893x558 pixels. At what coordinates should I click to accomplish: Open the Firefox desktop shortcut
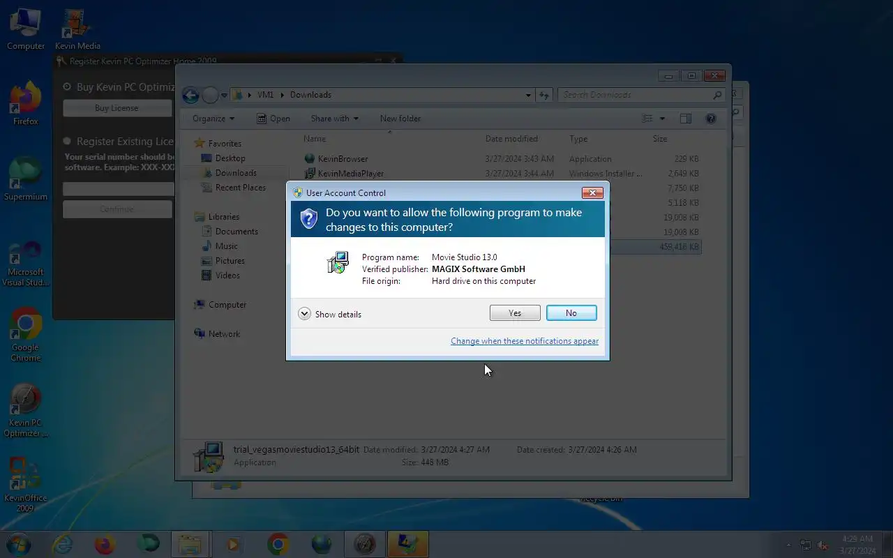(x=26, y=103)
